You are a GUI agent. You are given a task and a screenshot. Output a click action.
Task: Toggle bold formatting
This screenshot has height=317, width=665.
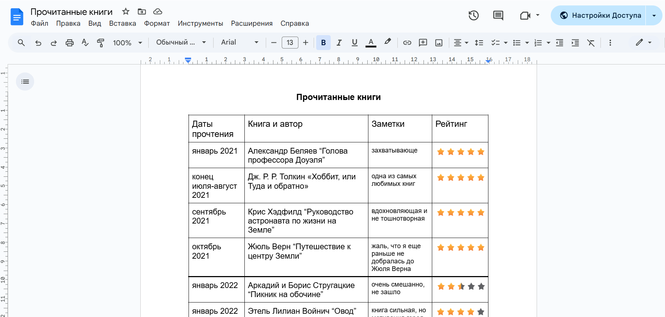(x=323, y=43)
